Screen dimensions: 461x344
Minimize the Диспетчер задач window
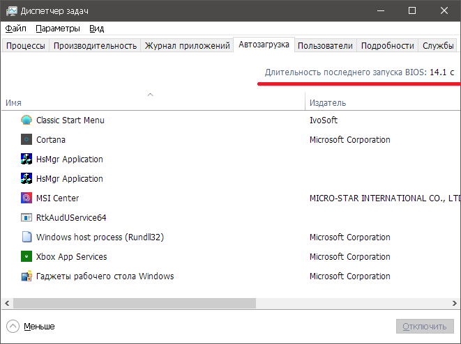(x=381, y=11)
